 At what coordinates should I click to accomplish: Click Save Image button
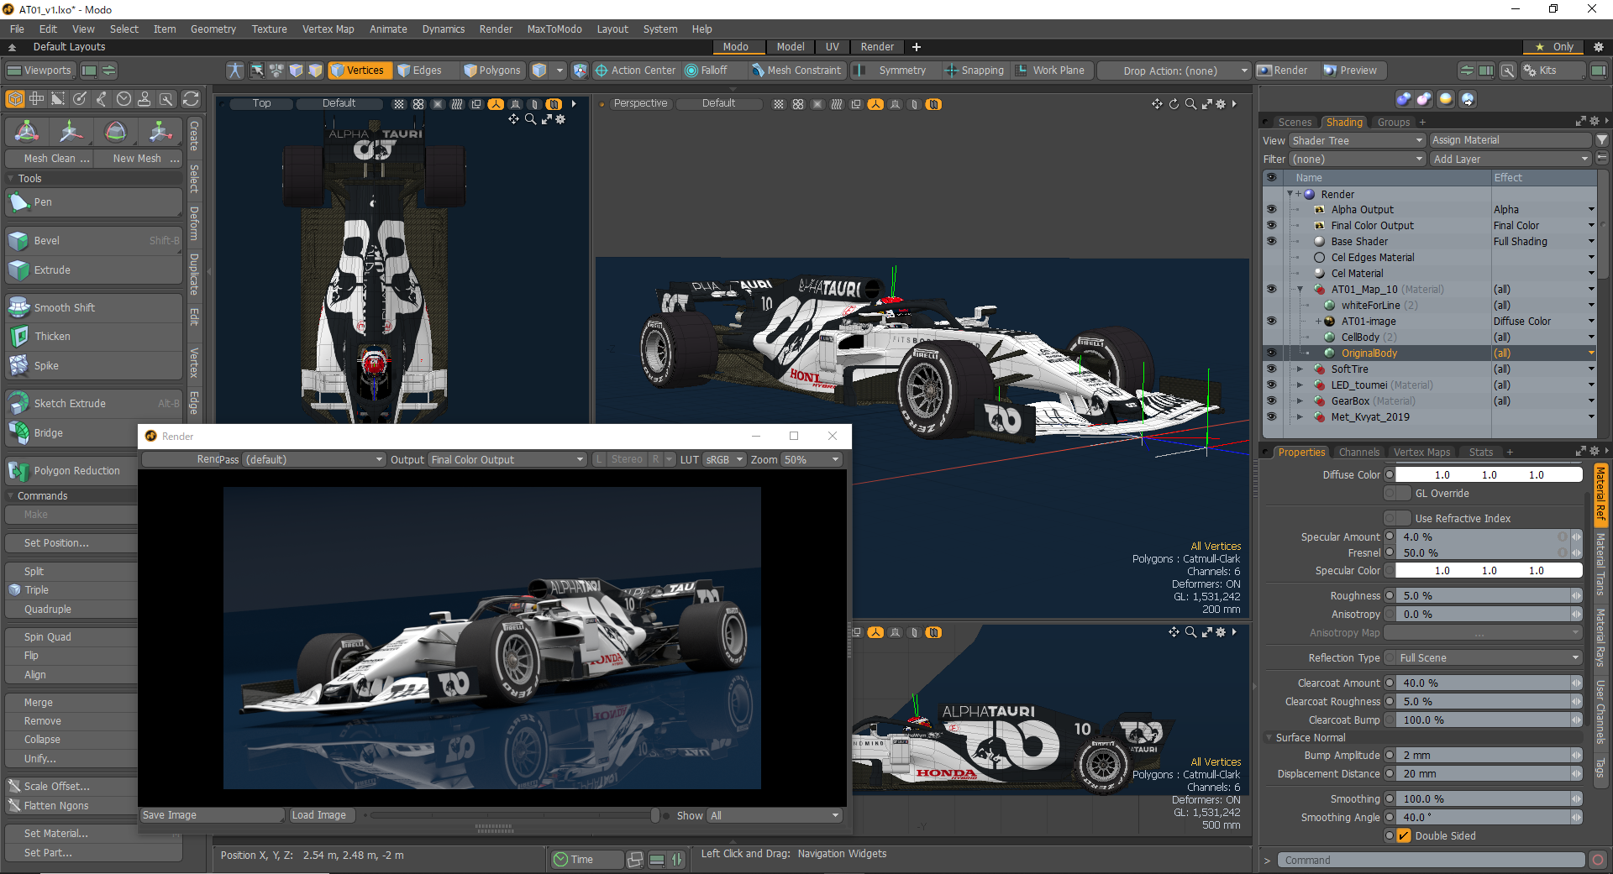pos(213,815)
